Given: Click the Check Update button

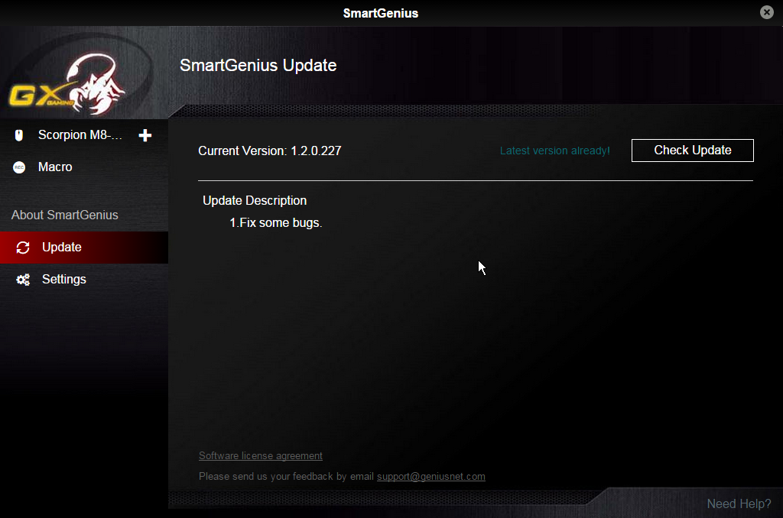Looking at the screenshot, I should tap(692, 151).
